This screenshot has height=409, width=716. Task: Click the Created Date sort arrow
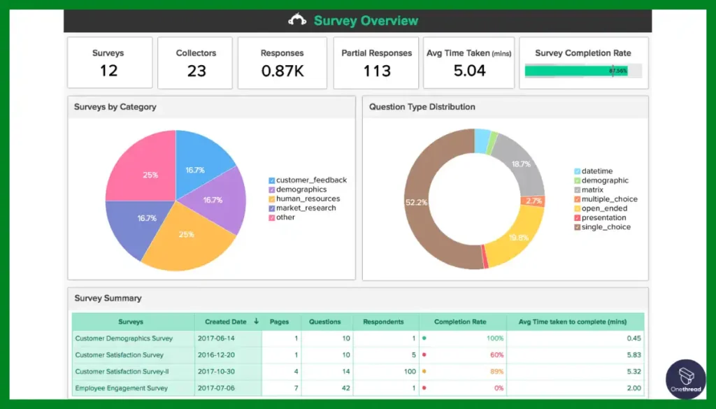pos(256,322)
